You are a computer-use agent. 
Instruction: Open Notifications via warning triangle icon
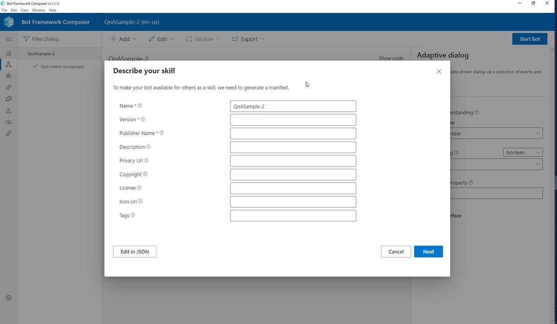8,110
